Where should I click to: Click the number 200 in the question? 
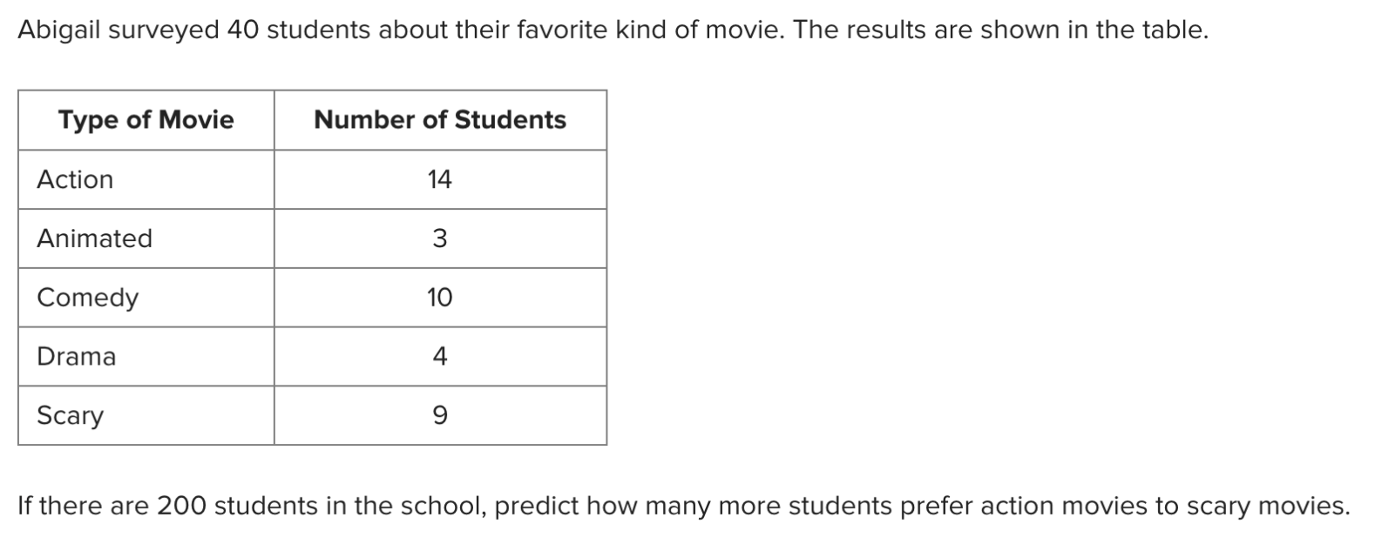[181, 506]
